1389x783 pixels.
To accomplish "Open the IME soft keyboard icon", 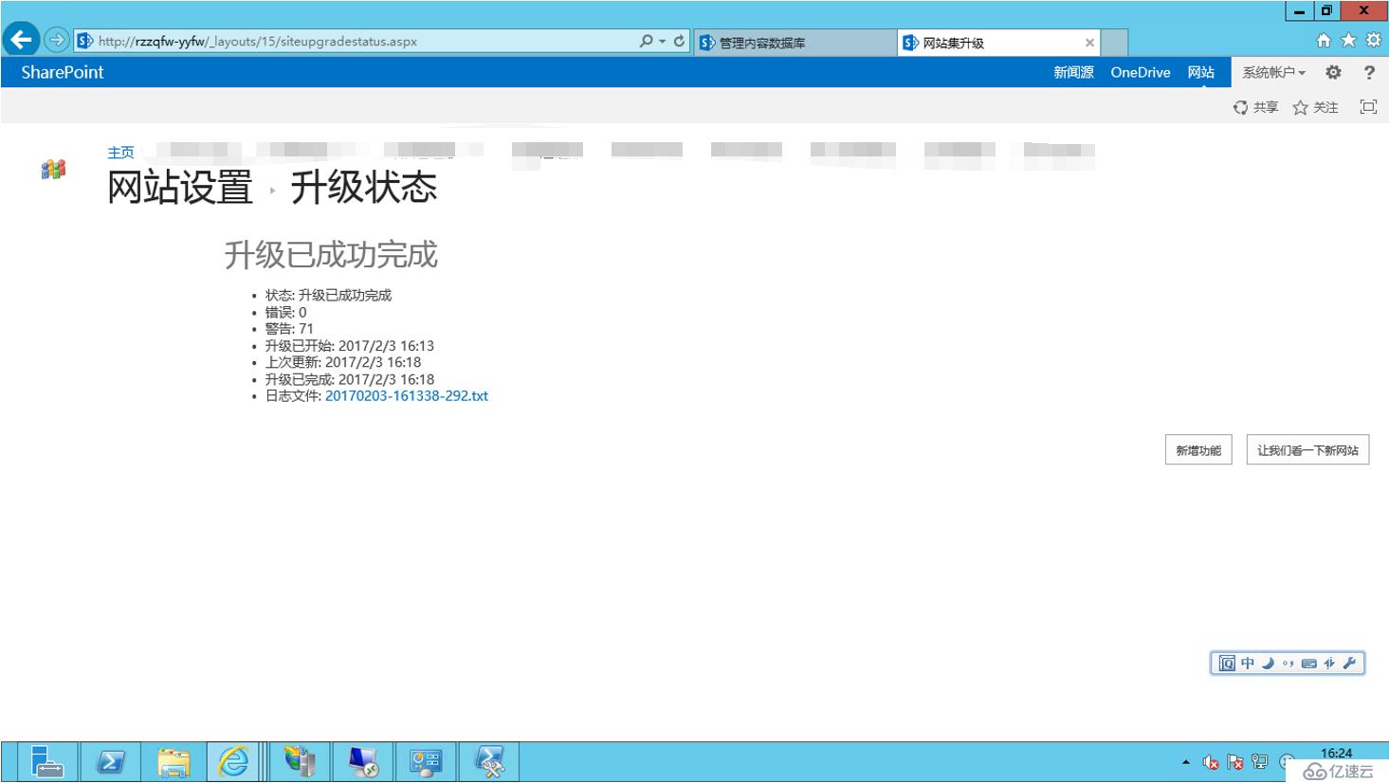I will pos(1308,664).
